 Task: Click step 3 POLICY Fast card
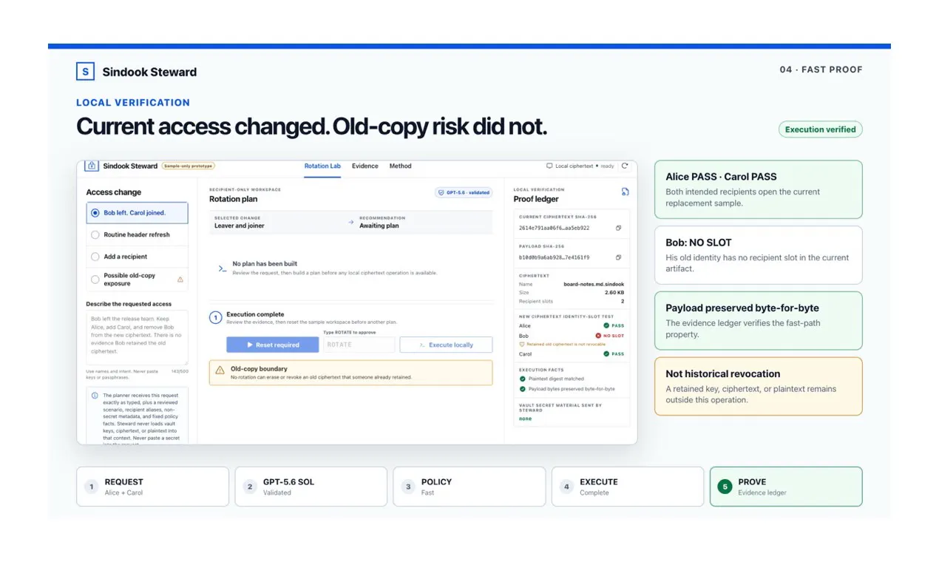click(x=469, y=487)
